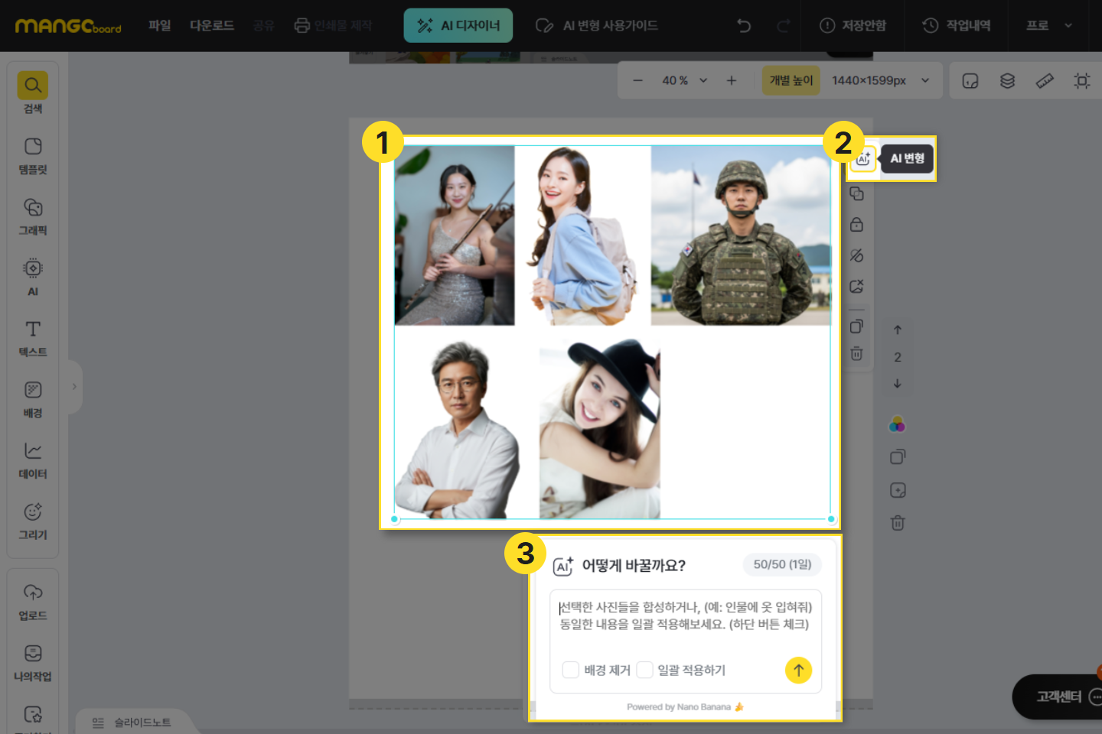This screenshot has height=734, width=1102.
Task: Click the trash icon beside the image
Action: (x=856, y=354)
